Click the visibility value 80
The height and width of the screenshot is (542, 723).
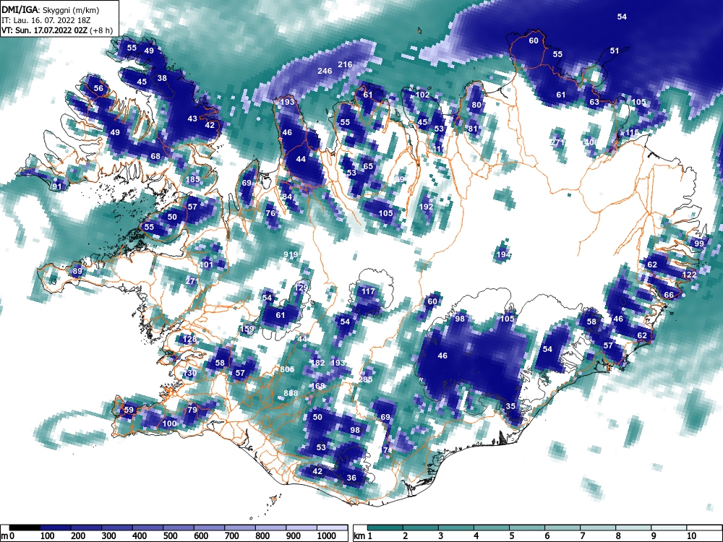(476, 105)
